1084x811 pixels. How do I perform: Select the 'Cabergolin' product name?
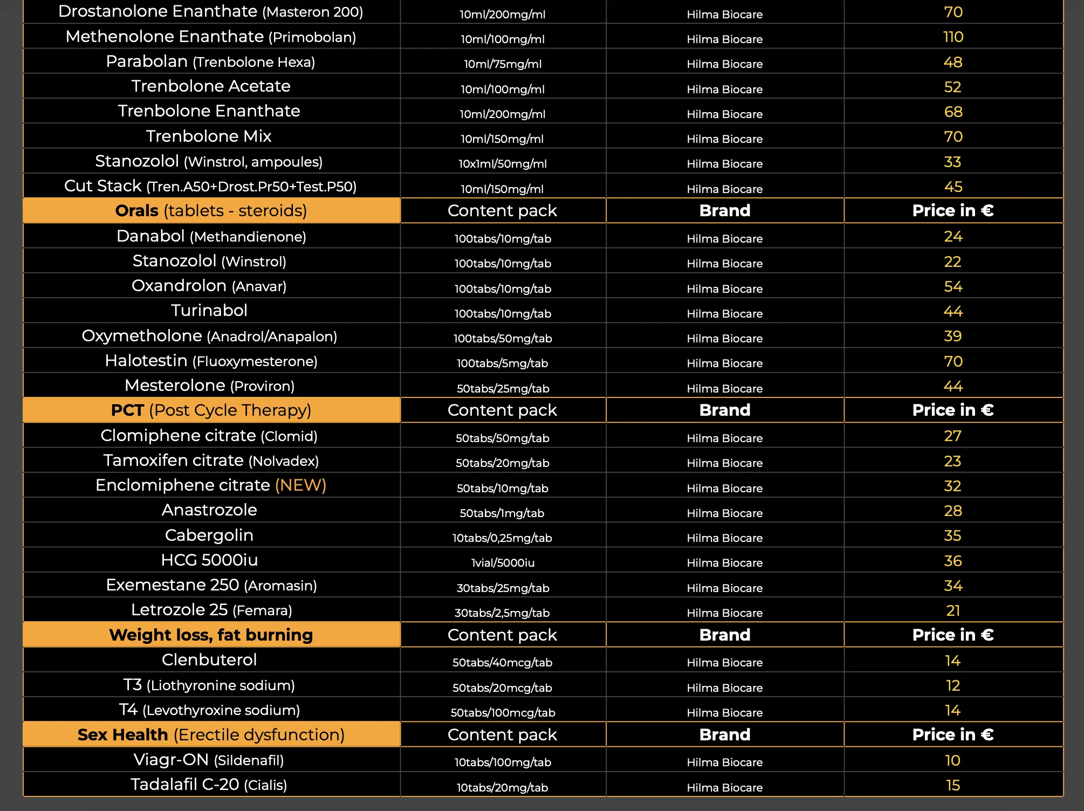point(209,535)
